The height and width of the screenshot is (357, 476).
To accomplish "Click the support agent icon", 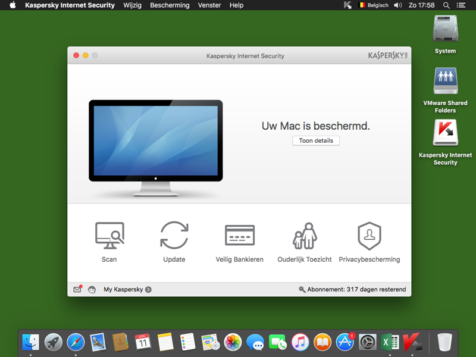I will coord(92,290).
